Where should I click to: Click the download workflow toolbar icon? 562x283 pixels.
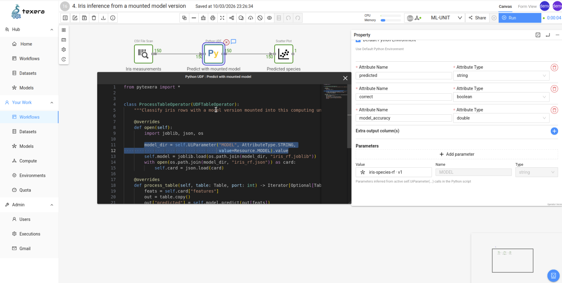[x=104, y=18]
